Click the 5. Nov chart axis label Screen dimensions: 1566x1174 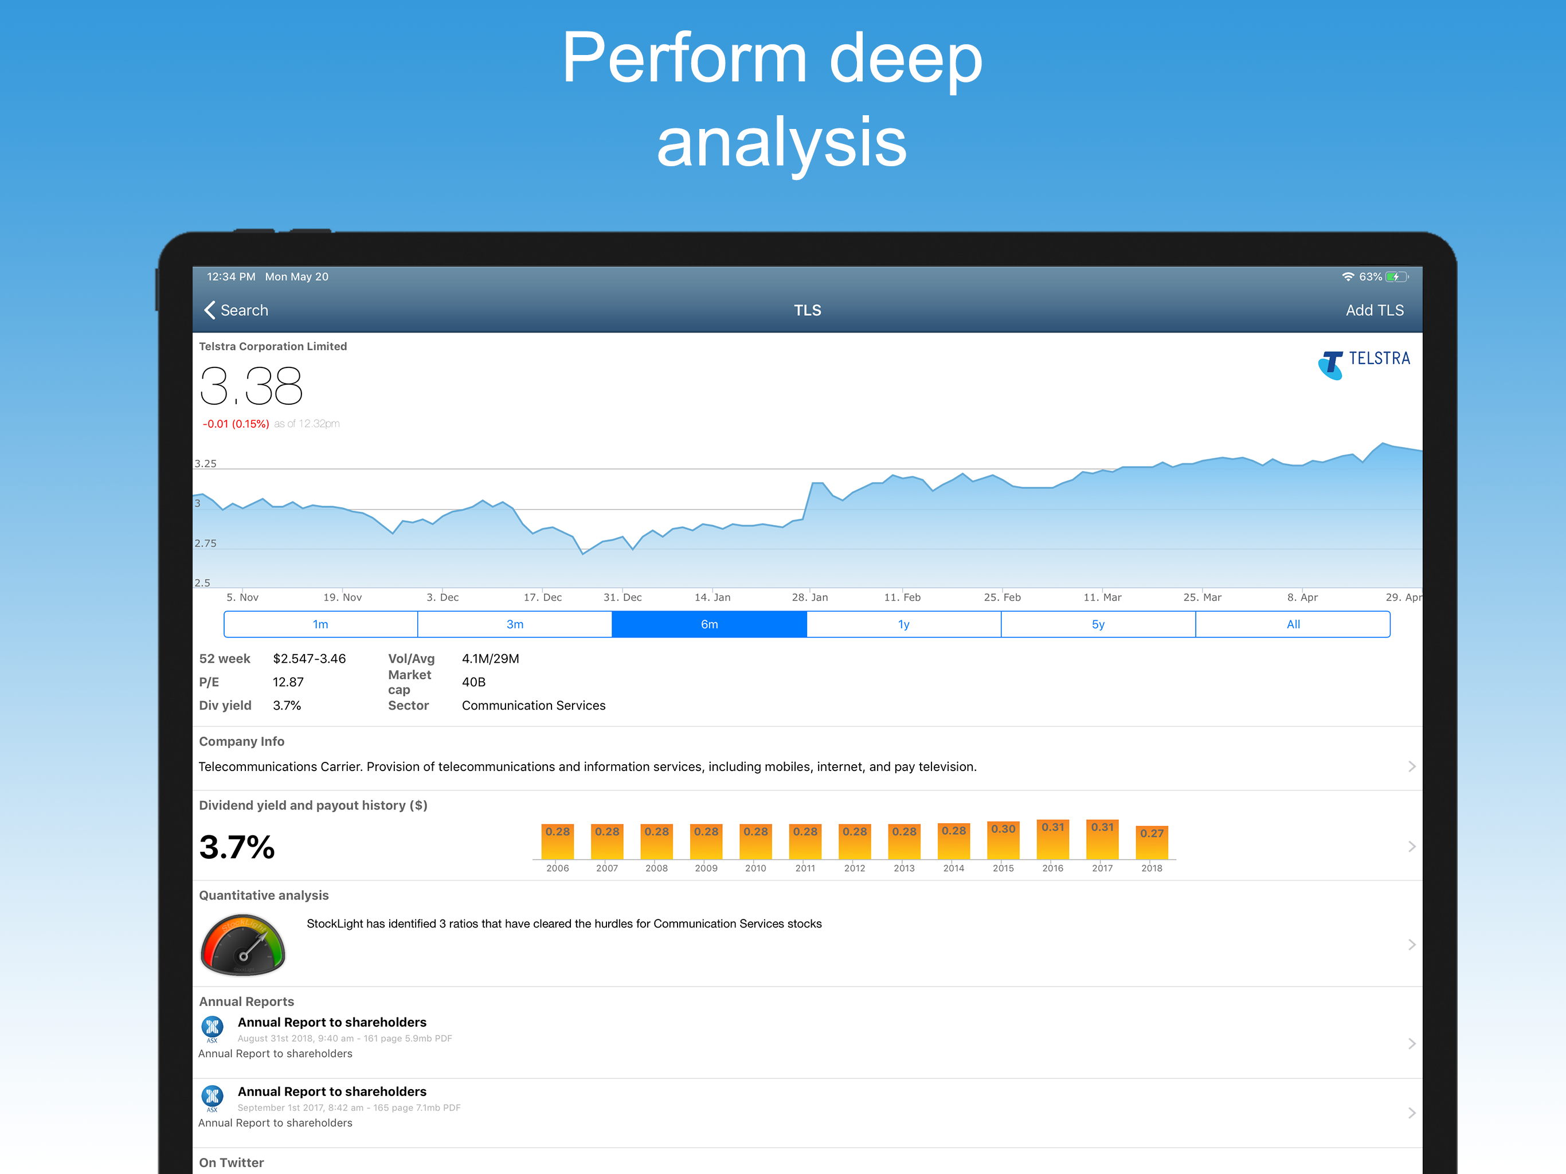pyautogui.click(x=242, y=597)
